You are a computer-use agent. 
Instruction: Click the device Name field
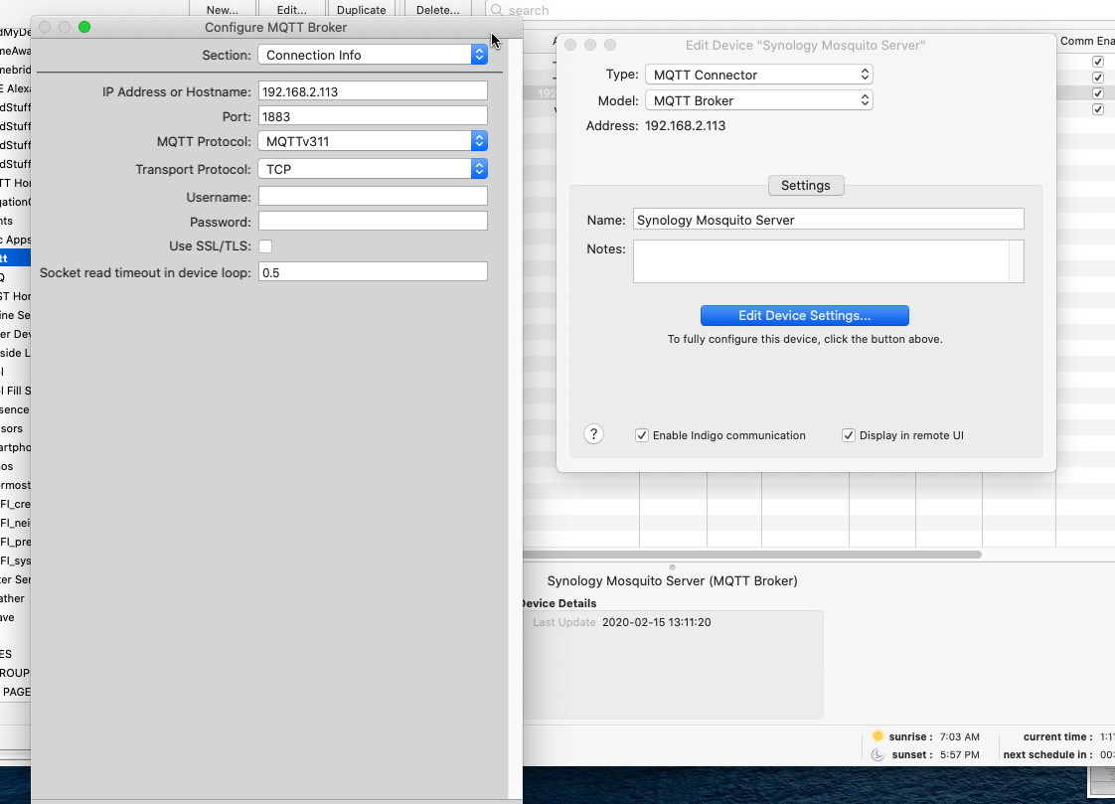point(829,219)
